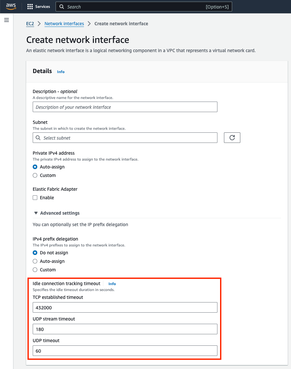Select Custom private IPv4 address
The width and height of the screenshot is (291, 369).
pos(35,175)
